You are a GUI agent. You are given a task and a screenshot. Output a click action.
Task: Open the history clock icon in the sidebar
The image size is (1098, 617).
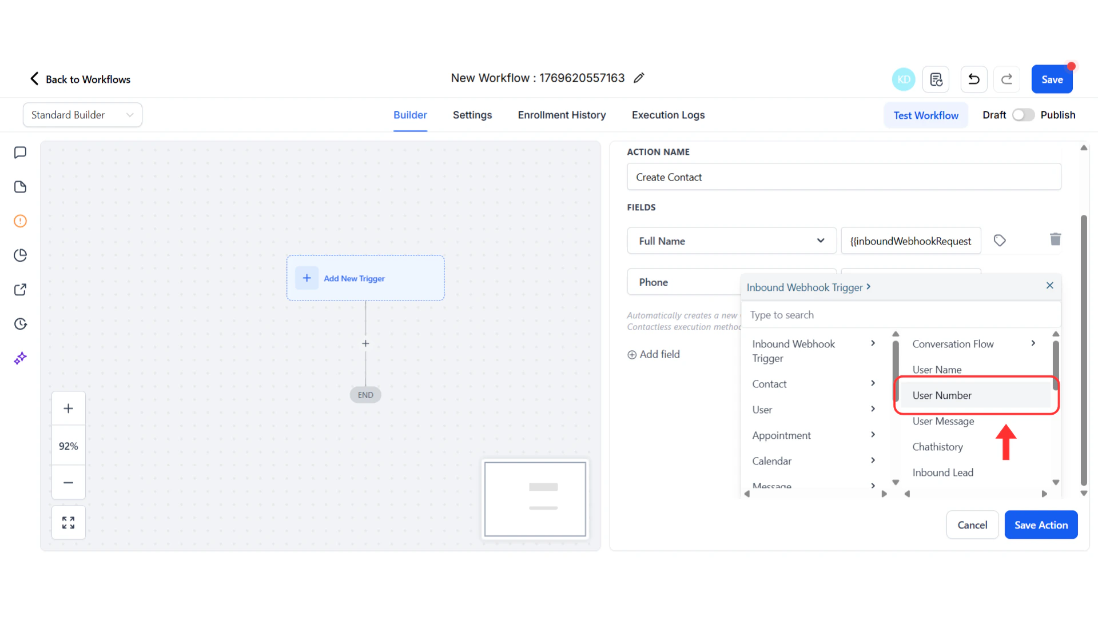(x=21, y=323)
